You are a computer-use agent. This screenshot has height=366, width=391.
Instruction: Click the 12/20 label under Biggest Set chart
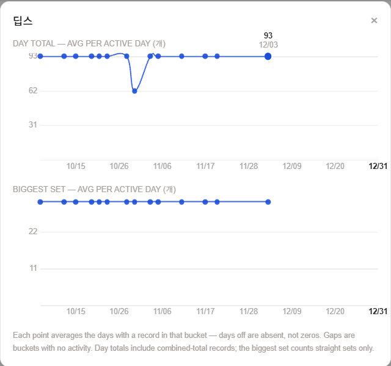[x=335, y=311]
